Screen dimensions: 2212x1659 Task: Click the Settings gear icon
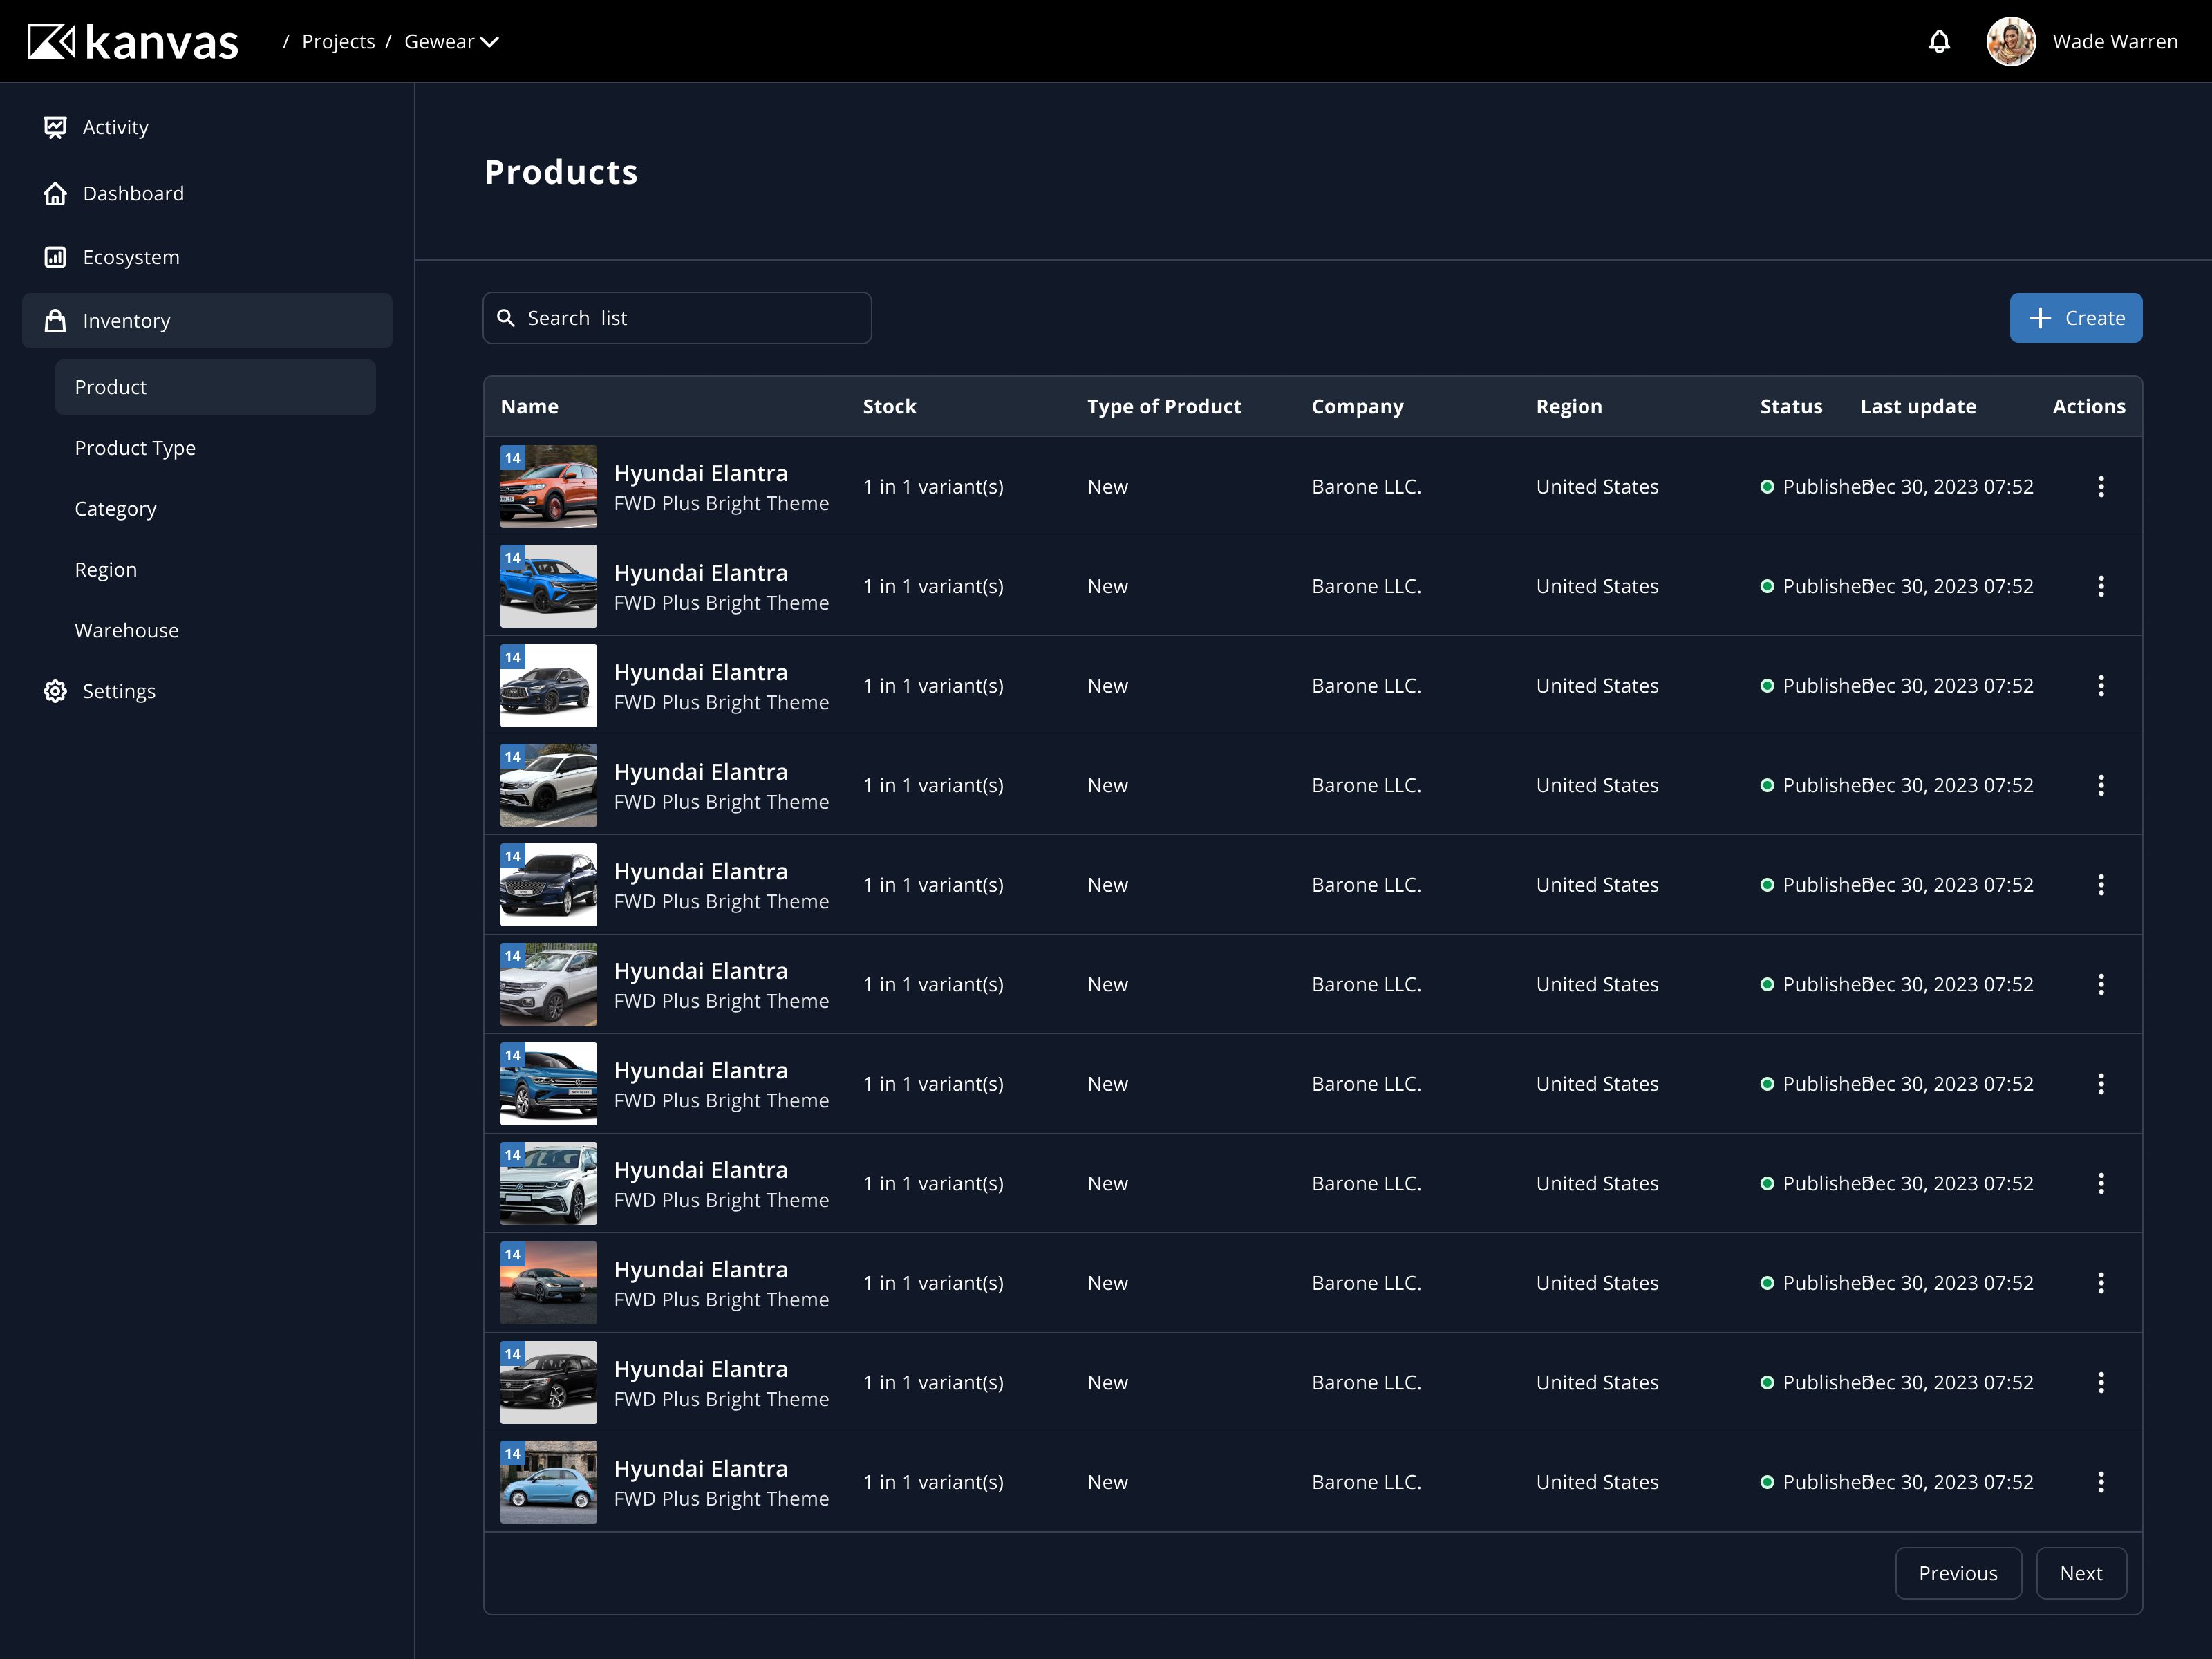pyautogui.click(x=55, y=691)
